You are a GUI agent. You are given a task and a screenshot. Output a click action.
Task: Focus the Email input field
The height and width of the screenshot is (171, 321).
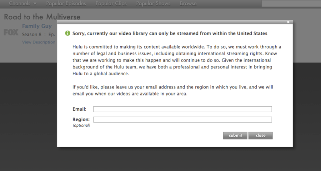[182, 109]
